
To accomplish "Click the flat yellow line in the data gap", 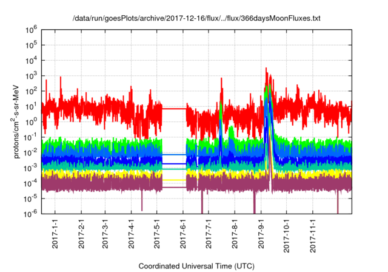I will coord(173,180).
